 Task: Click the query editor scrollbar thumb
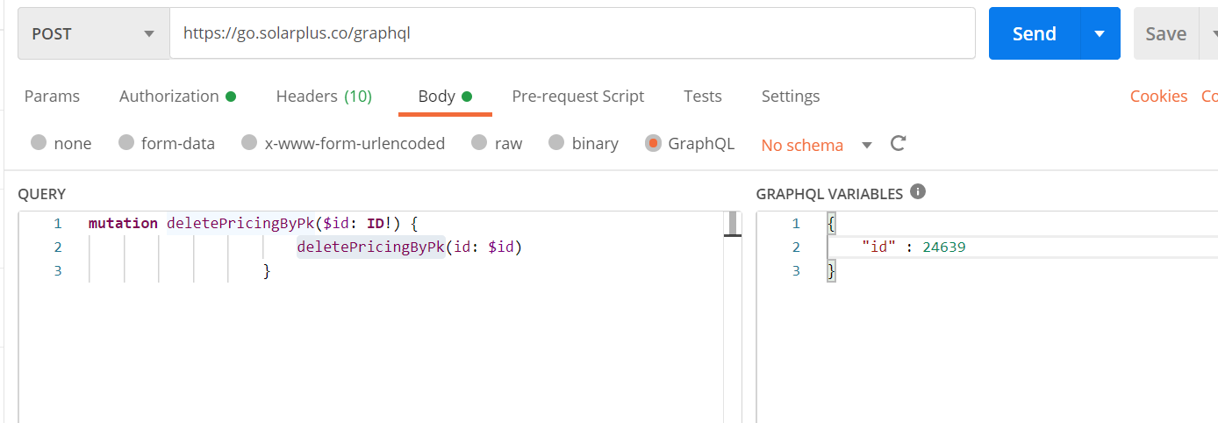[733, 225]
